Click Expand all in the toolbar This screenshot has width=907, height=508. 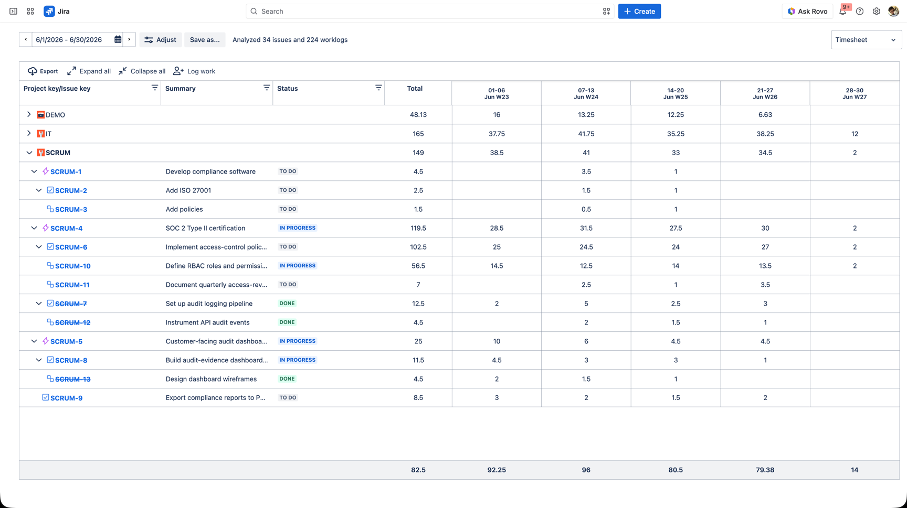89,71
